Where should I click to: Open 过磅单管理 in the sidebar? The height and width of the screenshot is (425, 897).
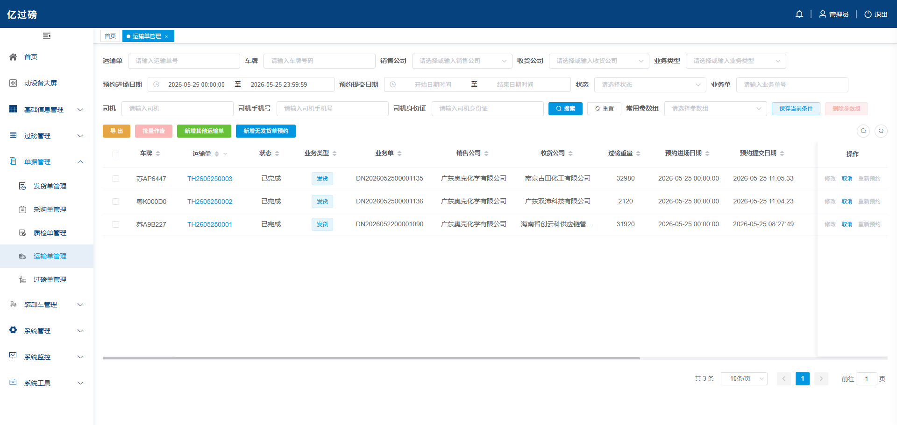click(47, 279)
